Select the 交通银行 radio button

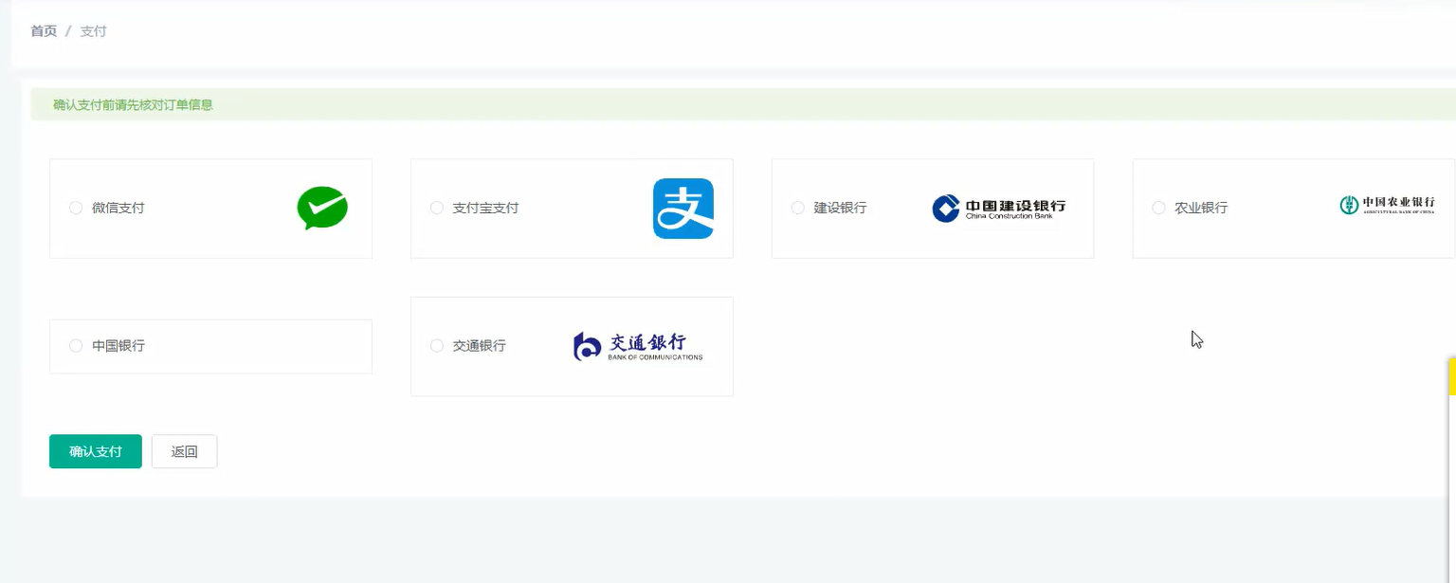click(437, 346)
